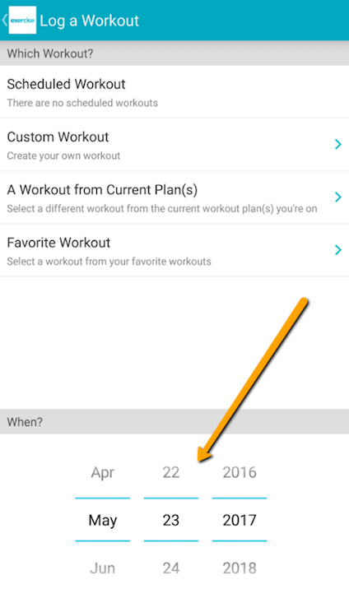Screen dimensions: 349x603
Task: Open Favorite Workout chevron arrow
Action: (x=338, y=250)
